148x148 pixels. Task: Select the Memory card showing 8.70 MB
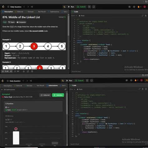[x=33, y=119]
